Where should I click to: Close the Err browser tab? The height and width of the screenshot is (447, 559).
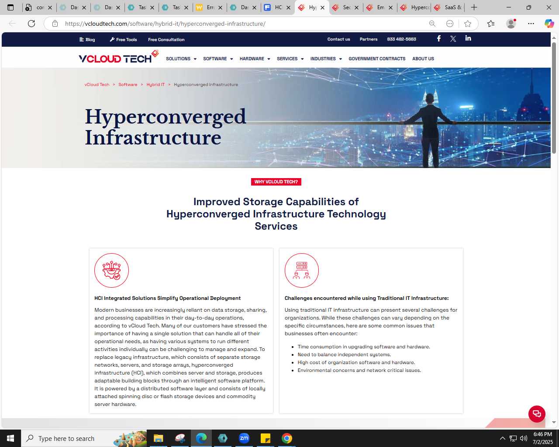[x=220, y=7]
